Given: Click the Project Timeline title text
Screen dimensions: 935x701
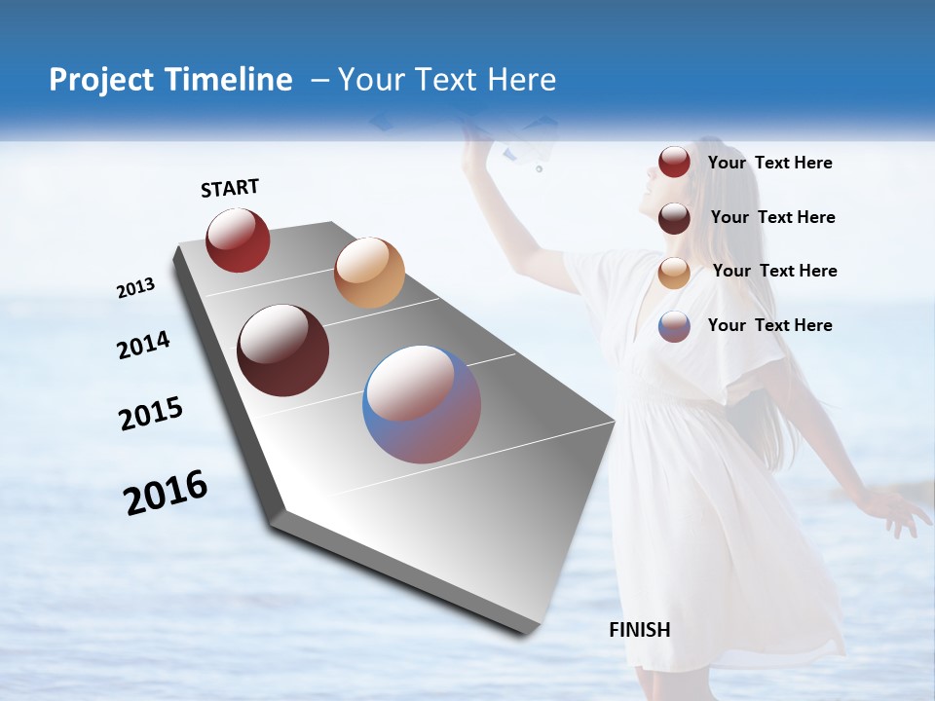Looking at the screenshot, I should (170, 80).
